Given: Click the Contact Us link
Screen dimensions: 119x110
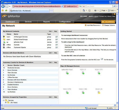Looking at the screenshot, I should tap(103, 16).
